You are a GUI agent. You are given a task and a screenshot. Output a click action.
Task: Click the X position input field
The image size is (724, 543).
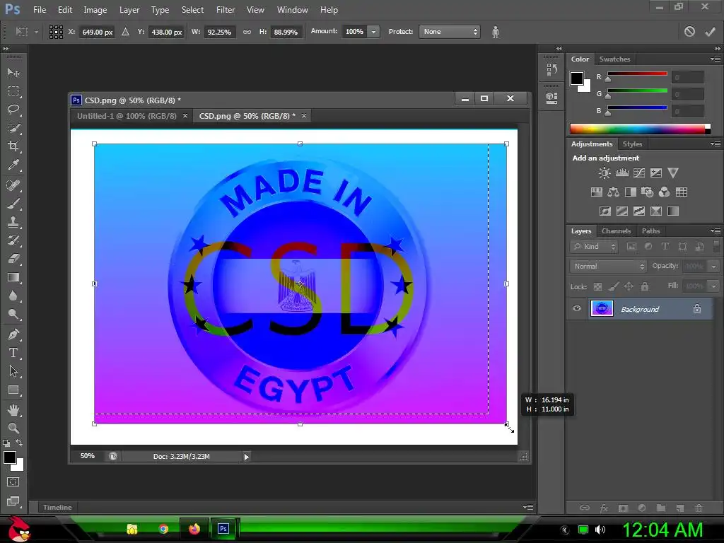[97, 32]
